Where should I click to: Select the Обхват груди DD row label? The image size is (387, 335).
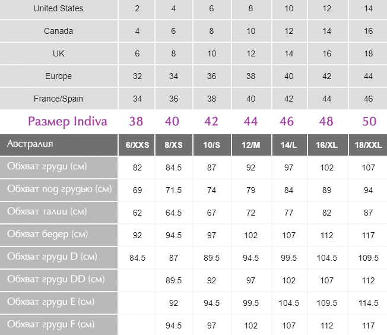click(x=59, y=280)
